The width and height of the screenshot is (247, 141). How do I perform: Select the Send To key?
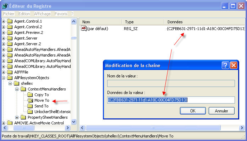tap(42, 106)
